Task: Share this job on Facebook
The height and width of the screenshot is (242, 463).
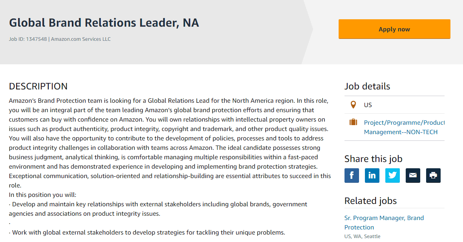Action: 352,176
